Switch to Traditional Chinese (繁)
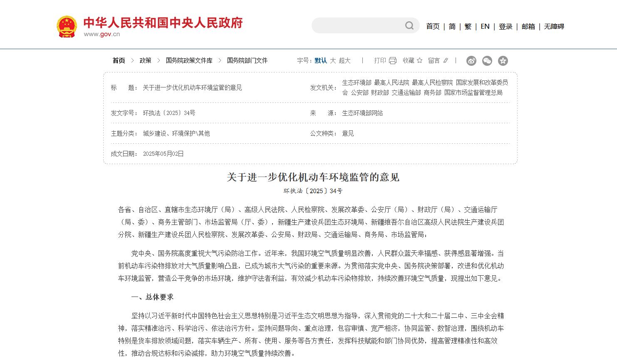Viewport: 617px width, 364px height. tap(468, 27)
